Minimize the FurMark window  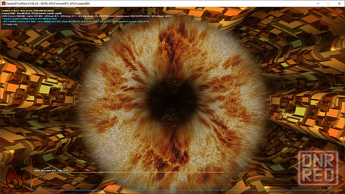[318, 4]
